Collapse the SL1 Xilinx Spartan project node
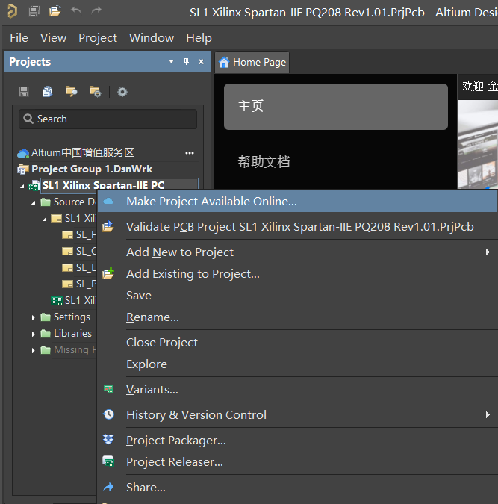498x504 pixels. [x=22, y=186]
